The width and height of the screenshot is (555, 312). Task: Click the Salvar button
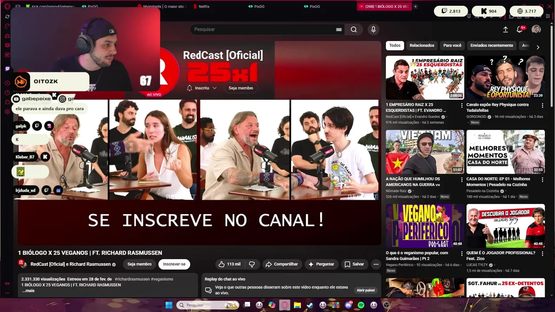pos(354,264)
